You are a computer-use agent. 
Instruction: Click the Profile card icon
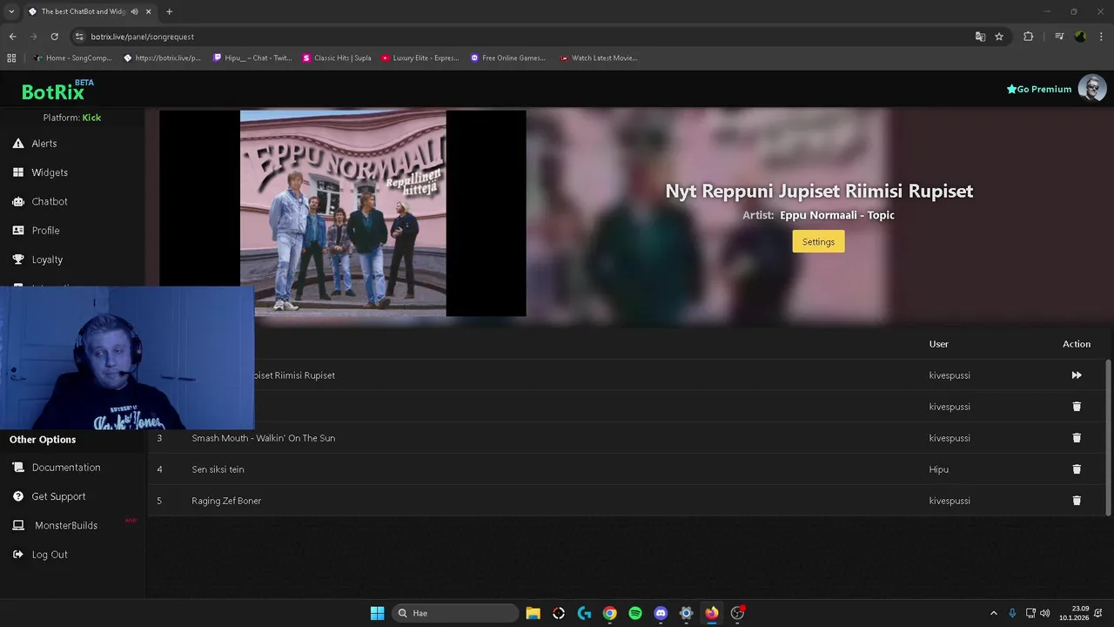pyautogui.click(x=17, y=231)
